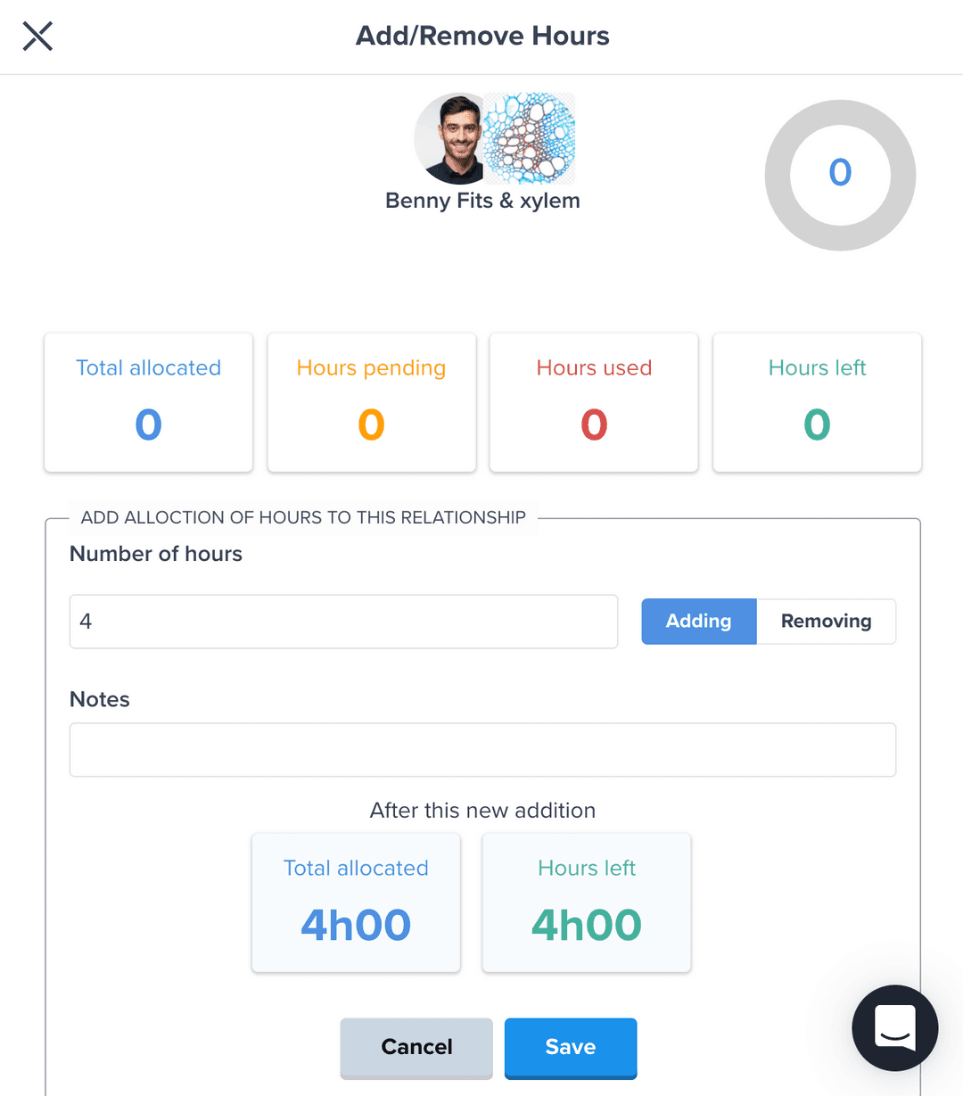Close the Add/Remove Hours dialog with X
Screen dimensions: 963x1096
[37, 37]
